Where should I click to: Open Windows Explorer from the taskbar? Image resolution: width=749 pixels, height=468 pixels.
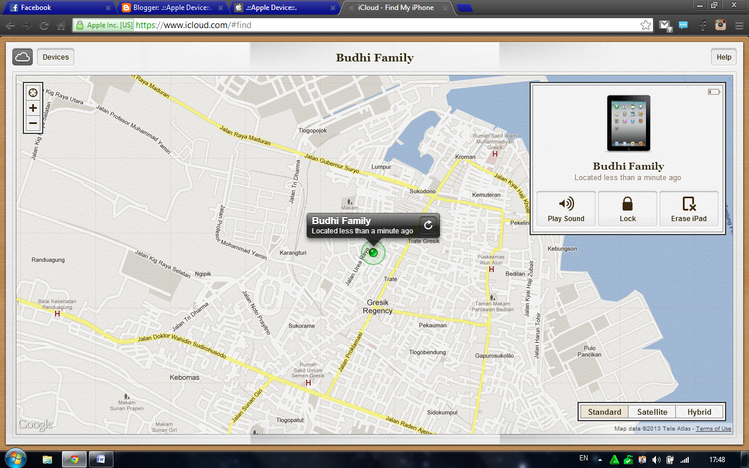[47, 459]
